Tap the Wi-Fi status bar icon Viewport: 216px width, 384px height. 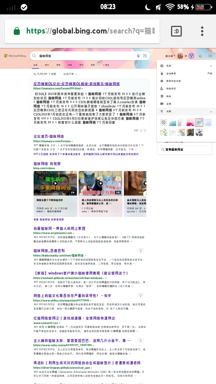[x=170, y=7]
